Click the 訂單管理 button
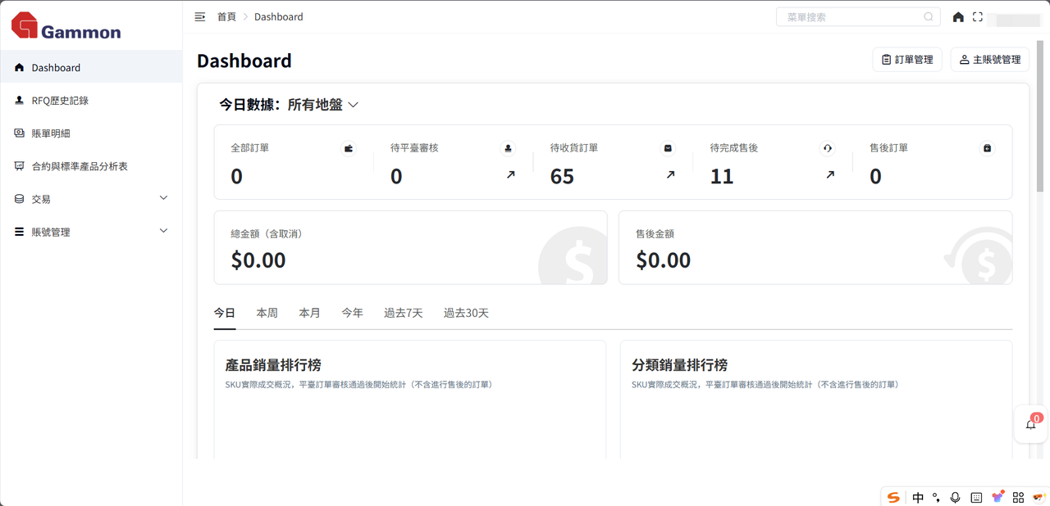Image resolution: width=1050 pixels, height=506 pixels. tap(906, 60)
